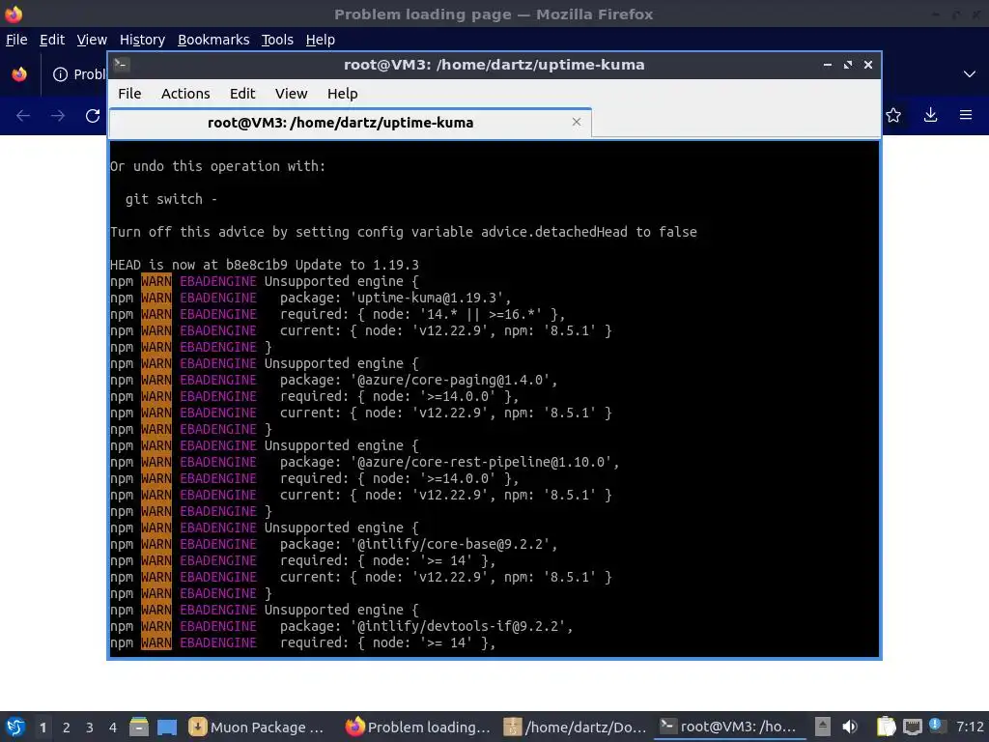Open the File menu in the terminal window

129,94
